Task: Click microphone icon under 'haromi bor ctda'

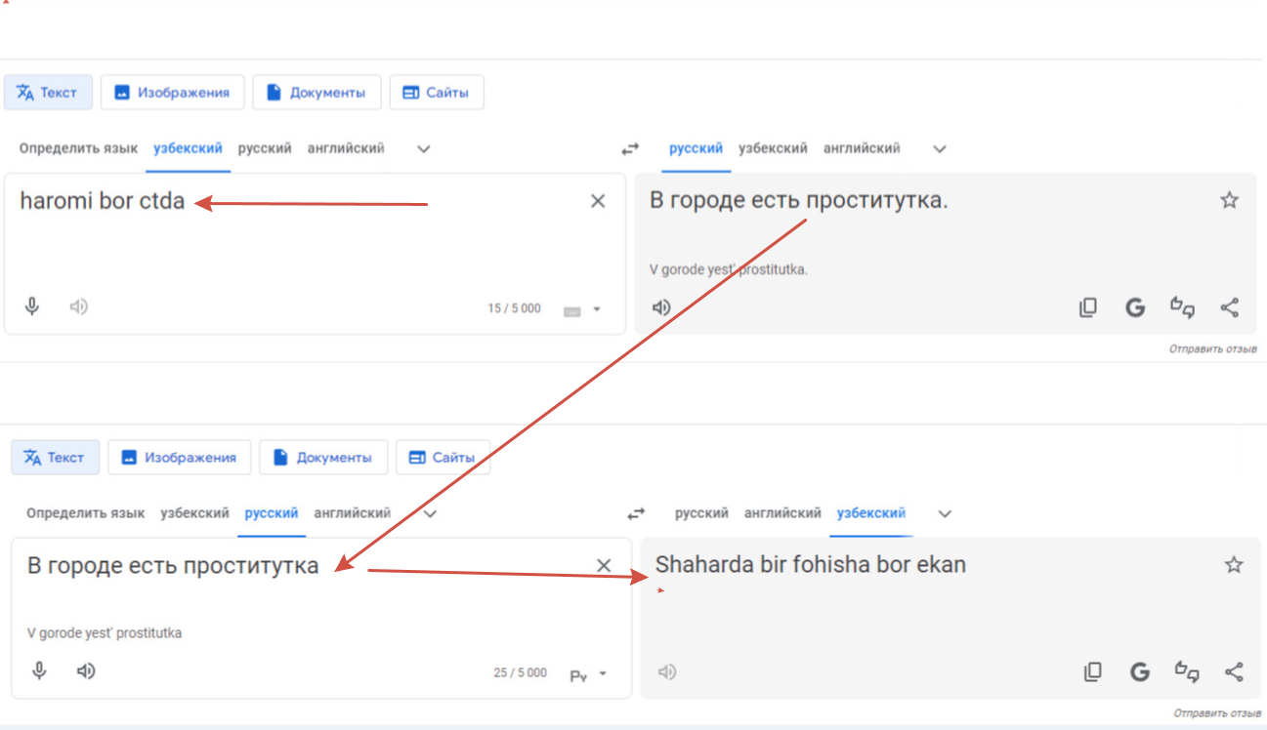Action: (32, 306)
